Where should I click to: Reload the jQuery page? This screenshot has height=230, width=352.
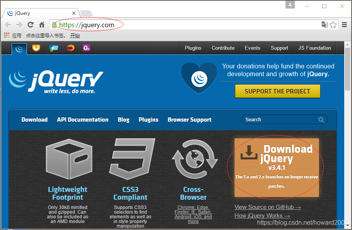tap(30, 24)
